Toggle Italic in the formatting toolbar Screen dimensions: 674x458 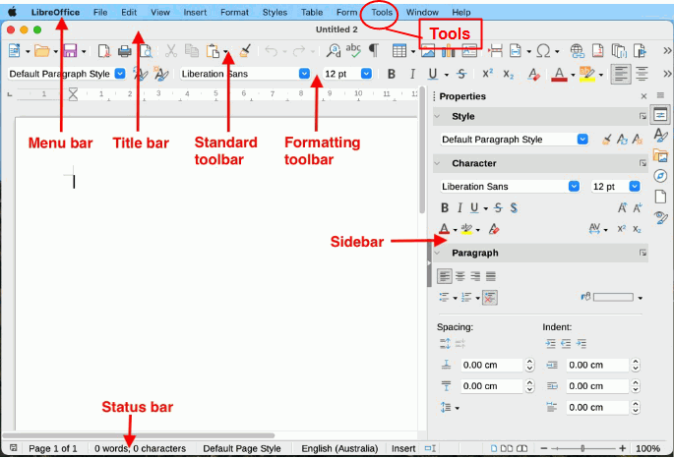point(412,74)
